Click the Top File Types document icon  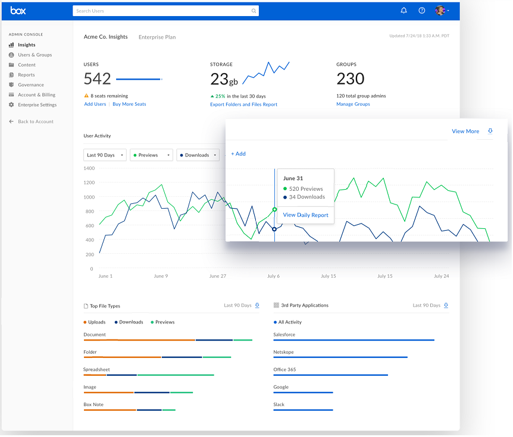(x=86, y=306)
